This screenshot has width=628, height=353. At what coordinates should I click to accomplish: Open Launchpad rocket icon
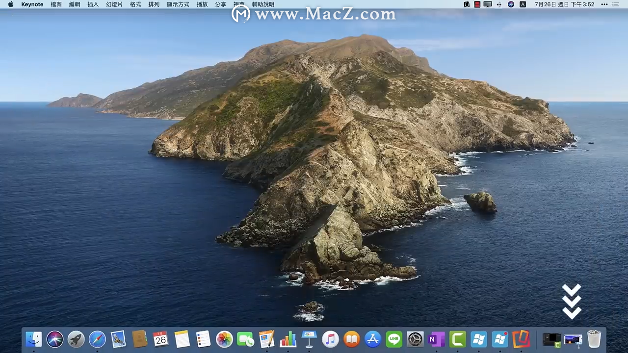pyautogui.click(x=76, y=339)
